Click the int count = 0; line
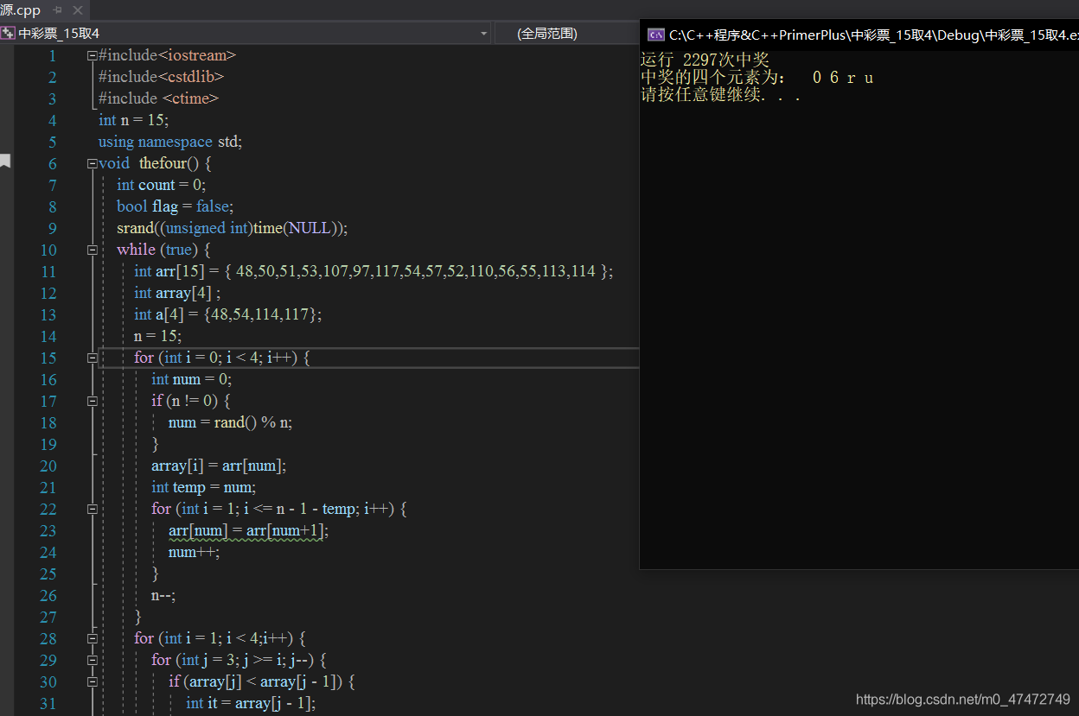This screenshot has height=716, width=1079. (161, 185)
